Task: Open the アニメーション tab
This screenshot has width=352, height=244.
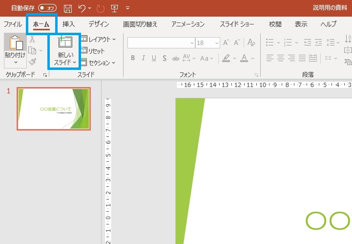Action: pos(188,24)
